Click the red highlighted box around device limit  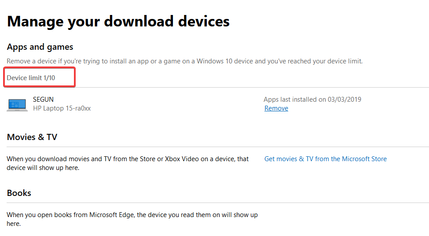[x=40, y=77]
